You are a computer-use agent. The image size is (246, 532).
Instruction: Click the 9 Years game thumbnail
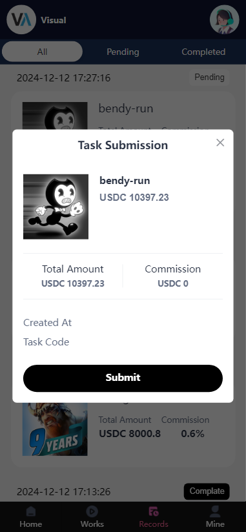(x=55, y=429)
